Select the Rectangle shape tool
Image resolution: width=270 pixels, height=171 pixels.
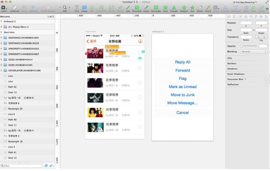[156, 8]
